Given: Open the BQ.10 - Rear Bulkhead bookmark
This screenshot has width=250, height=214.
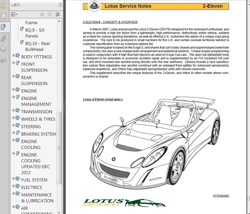Looking at the screenshot, I should click(37, 47).
